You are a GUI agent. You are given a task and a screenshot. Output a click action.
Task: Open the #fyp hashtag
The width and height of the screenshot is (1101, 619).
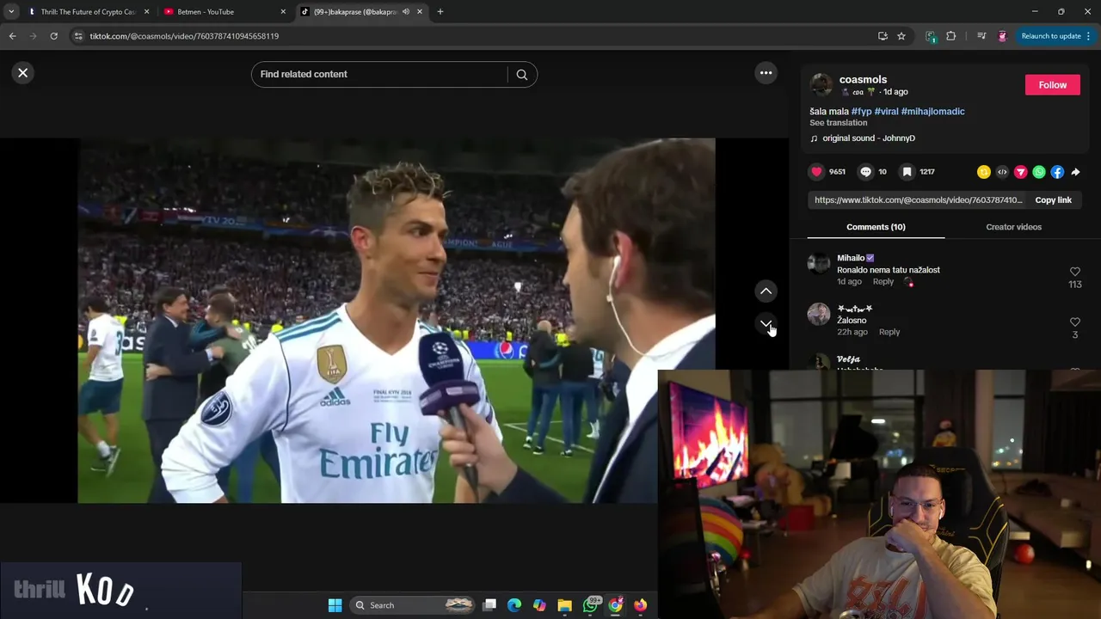tap(861, 112)
